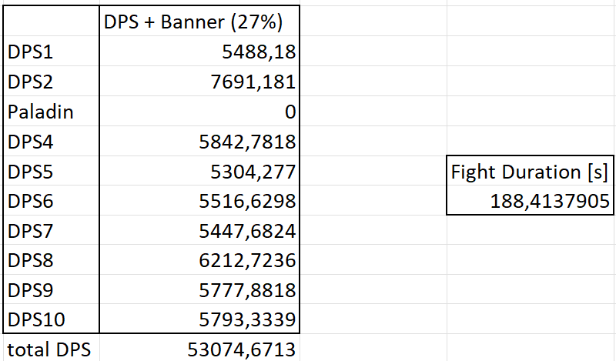Select the 'total DPS' label cell

click(x=51, y=349)
